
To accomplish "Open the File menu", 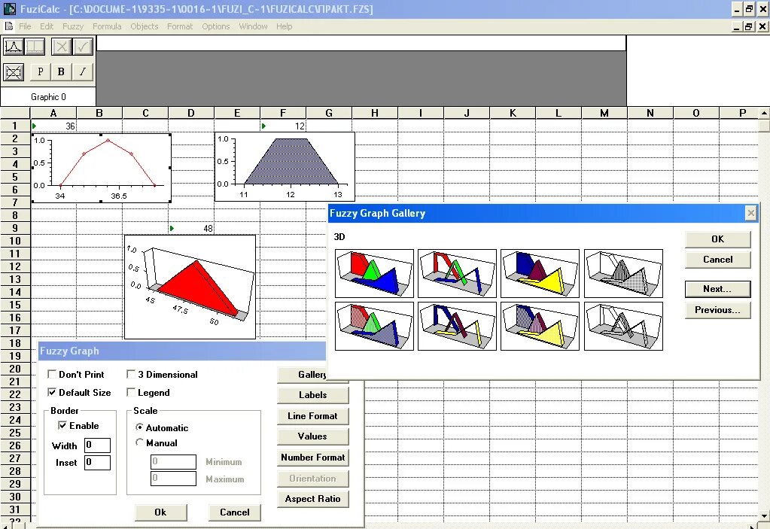I will 25,26.
